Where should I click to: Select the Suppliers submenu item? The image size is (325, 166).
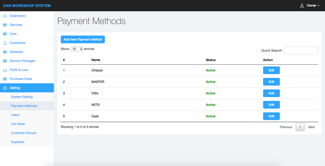pyautogui.click(x=18, y=142)
